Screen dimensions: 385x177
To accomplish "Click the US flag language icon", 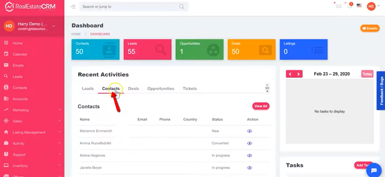I will [x=359, y=5].
